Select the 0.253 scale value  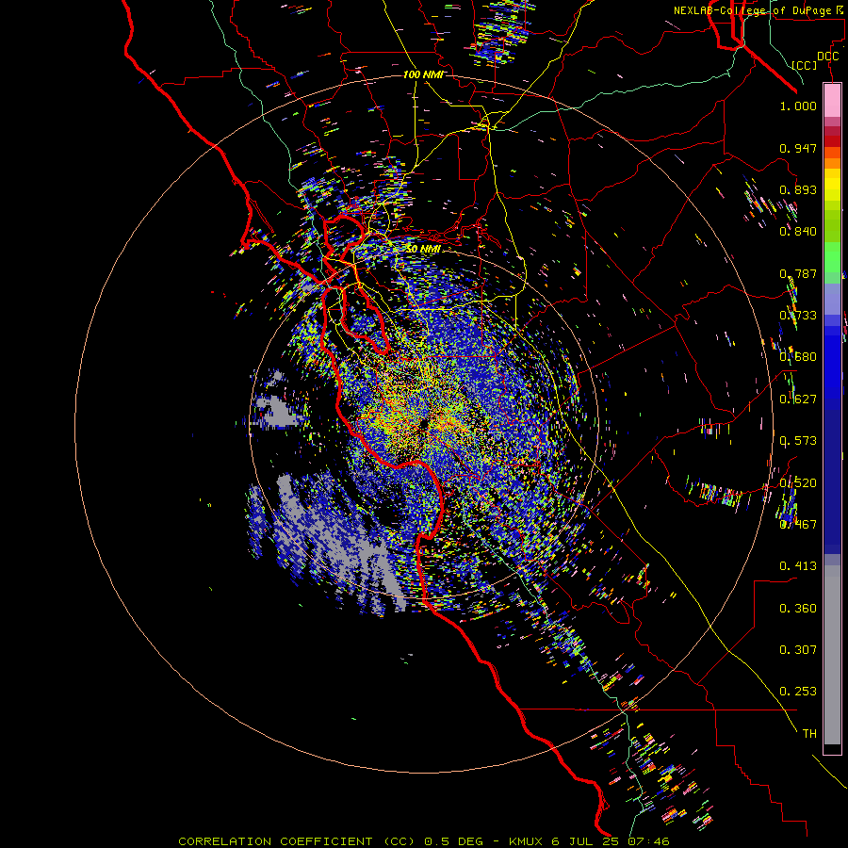click(x=798, y=692)
